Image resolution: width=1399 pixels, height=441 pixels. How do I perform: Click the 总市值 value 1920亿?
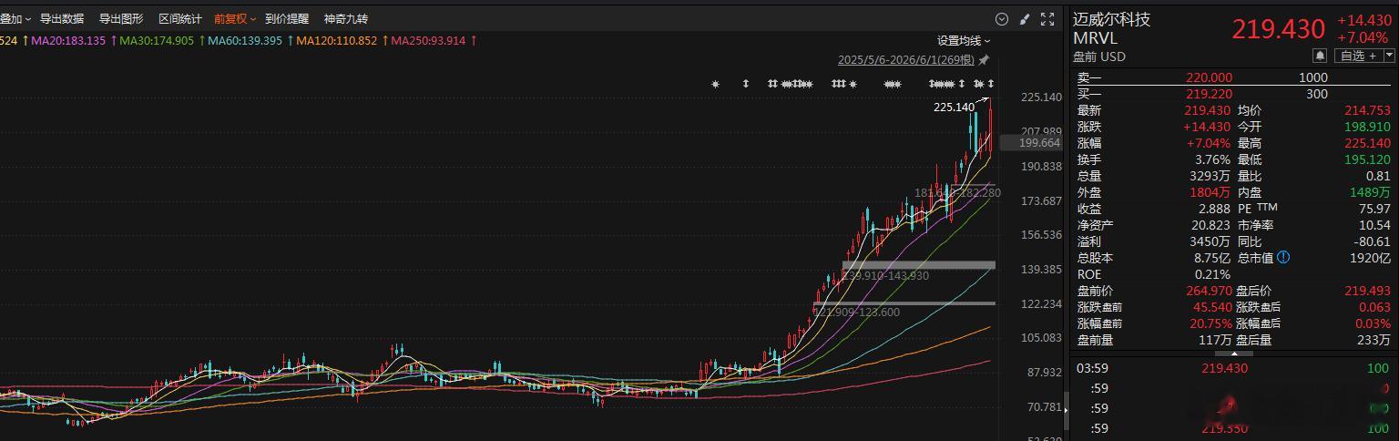1369,258
